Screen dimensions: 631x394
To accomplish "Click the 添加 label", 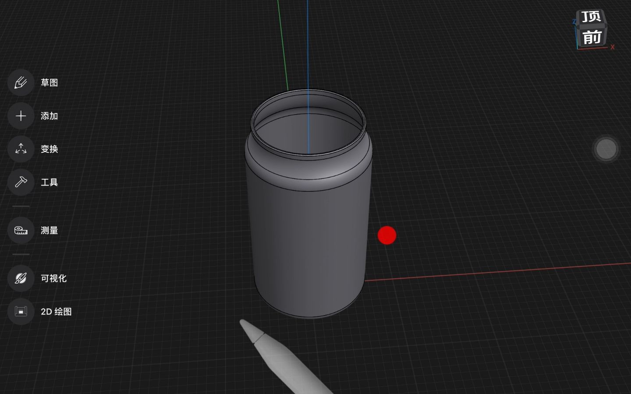I will [49, 116].
